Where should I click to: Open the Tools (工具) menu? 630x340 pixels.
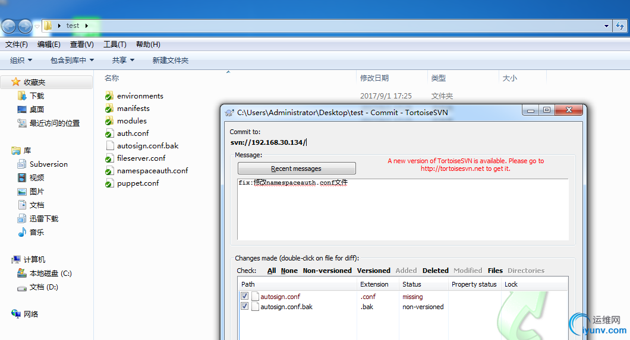coord(115,45)
